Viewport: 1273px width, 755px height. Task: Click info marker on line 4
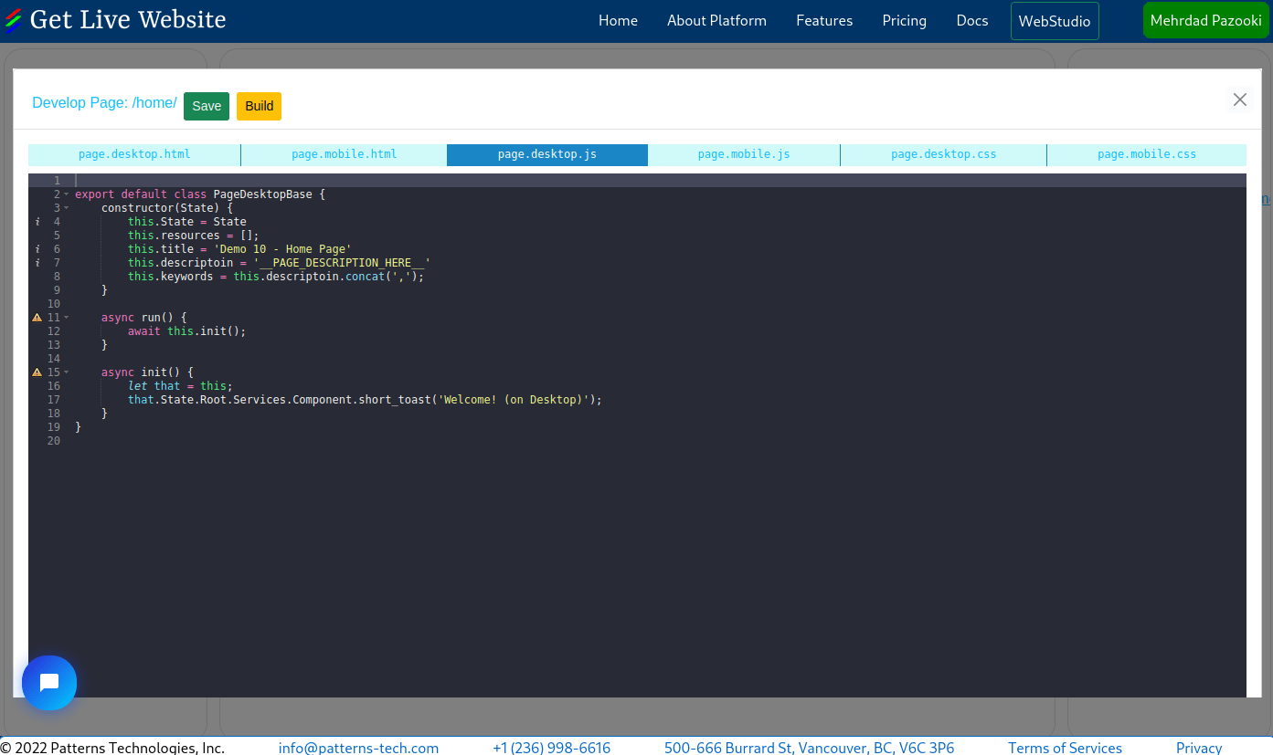[37, 222]
